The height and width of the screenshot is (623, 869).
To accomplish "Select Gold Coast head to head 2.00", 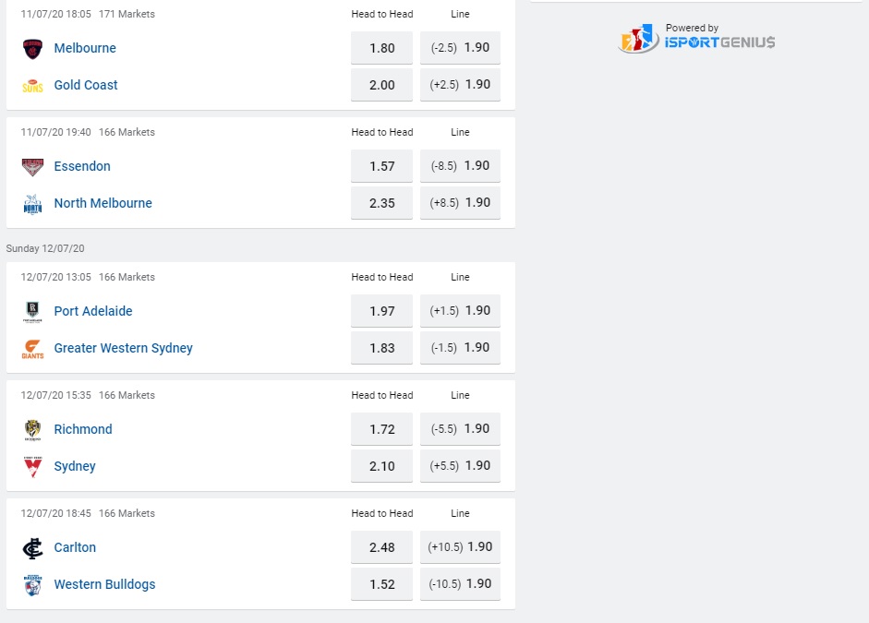I will [381, 85].
